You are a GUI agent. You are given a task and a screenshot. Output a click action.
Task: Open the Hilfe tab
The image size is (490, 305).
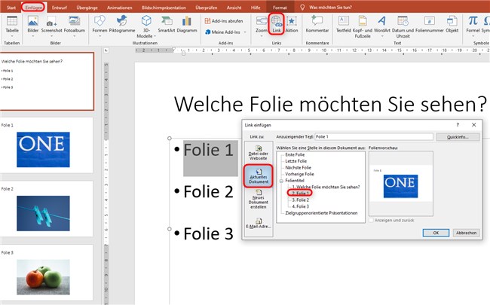pyautogui.click(x=256, y=8)
